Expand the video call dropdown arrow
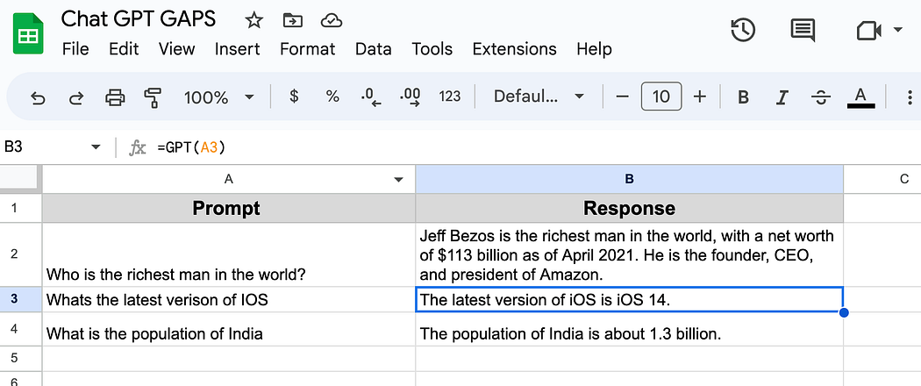The image size is (921, 386). pos(897,29)
